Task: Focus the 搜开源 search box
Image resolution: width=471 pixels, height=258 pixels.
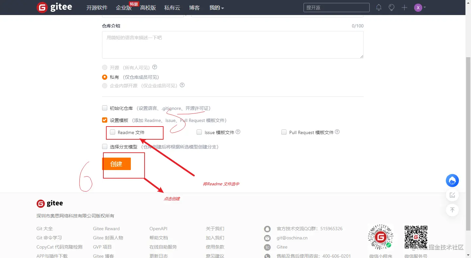Action: pos(337,8)
